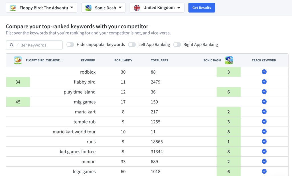Select the rodblox keyword text

(x=88, y=72)
